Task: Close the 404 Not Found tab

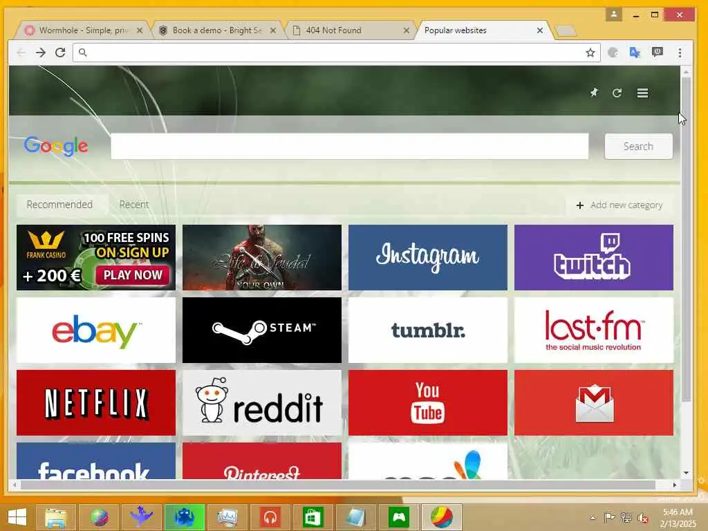Action: (407, 30)
